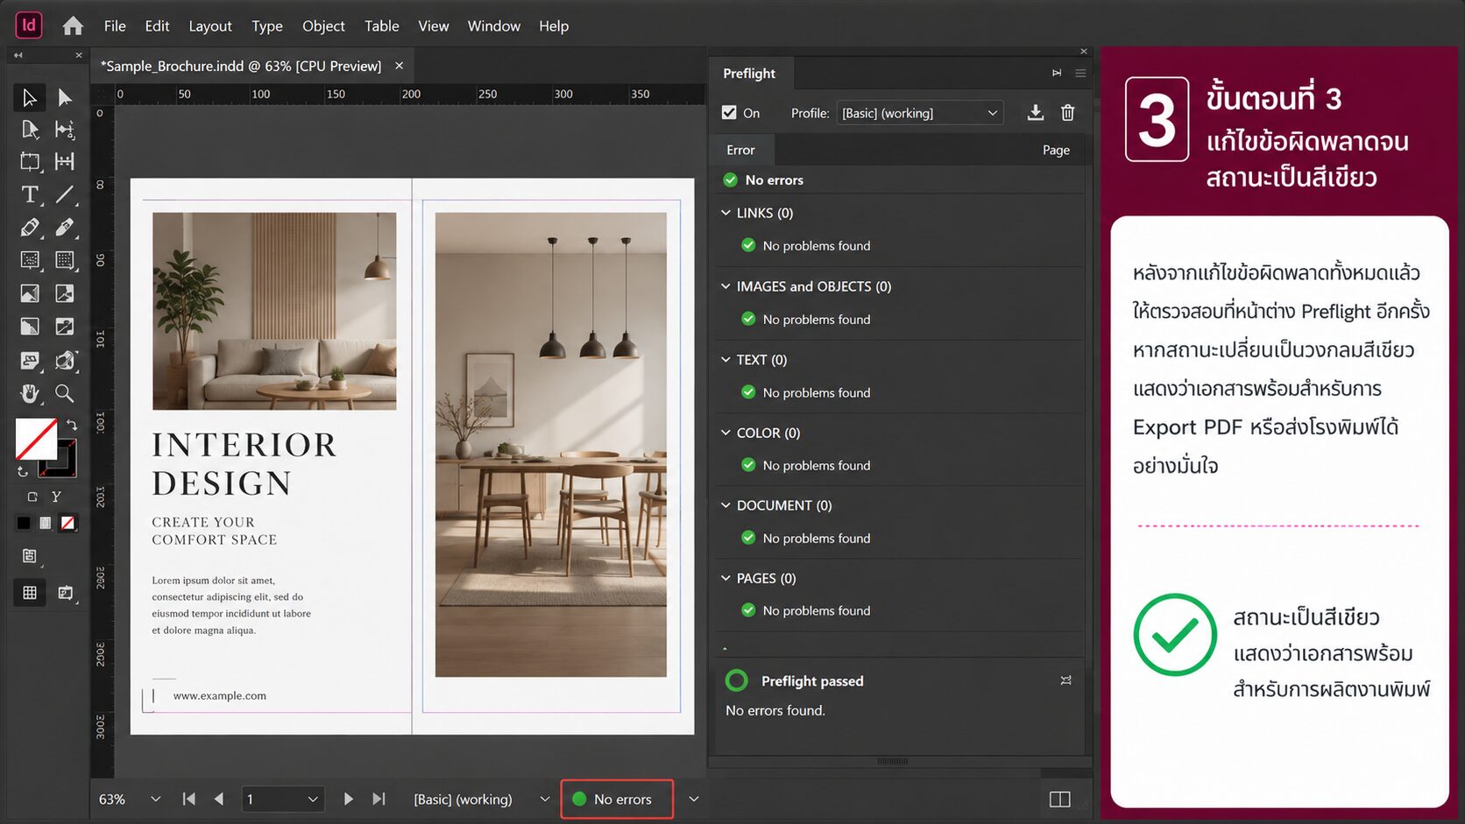
Task: Open the Type menu
Action: pyautogui.click(x=267, y=26)
